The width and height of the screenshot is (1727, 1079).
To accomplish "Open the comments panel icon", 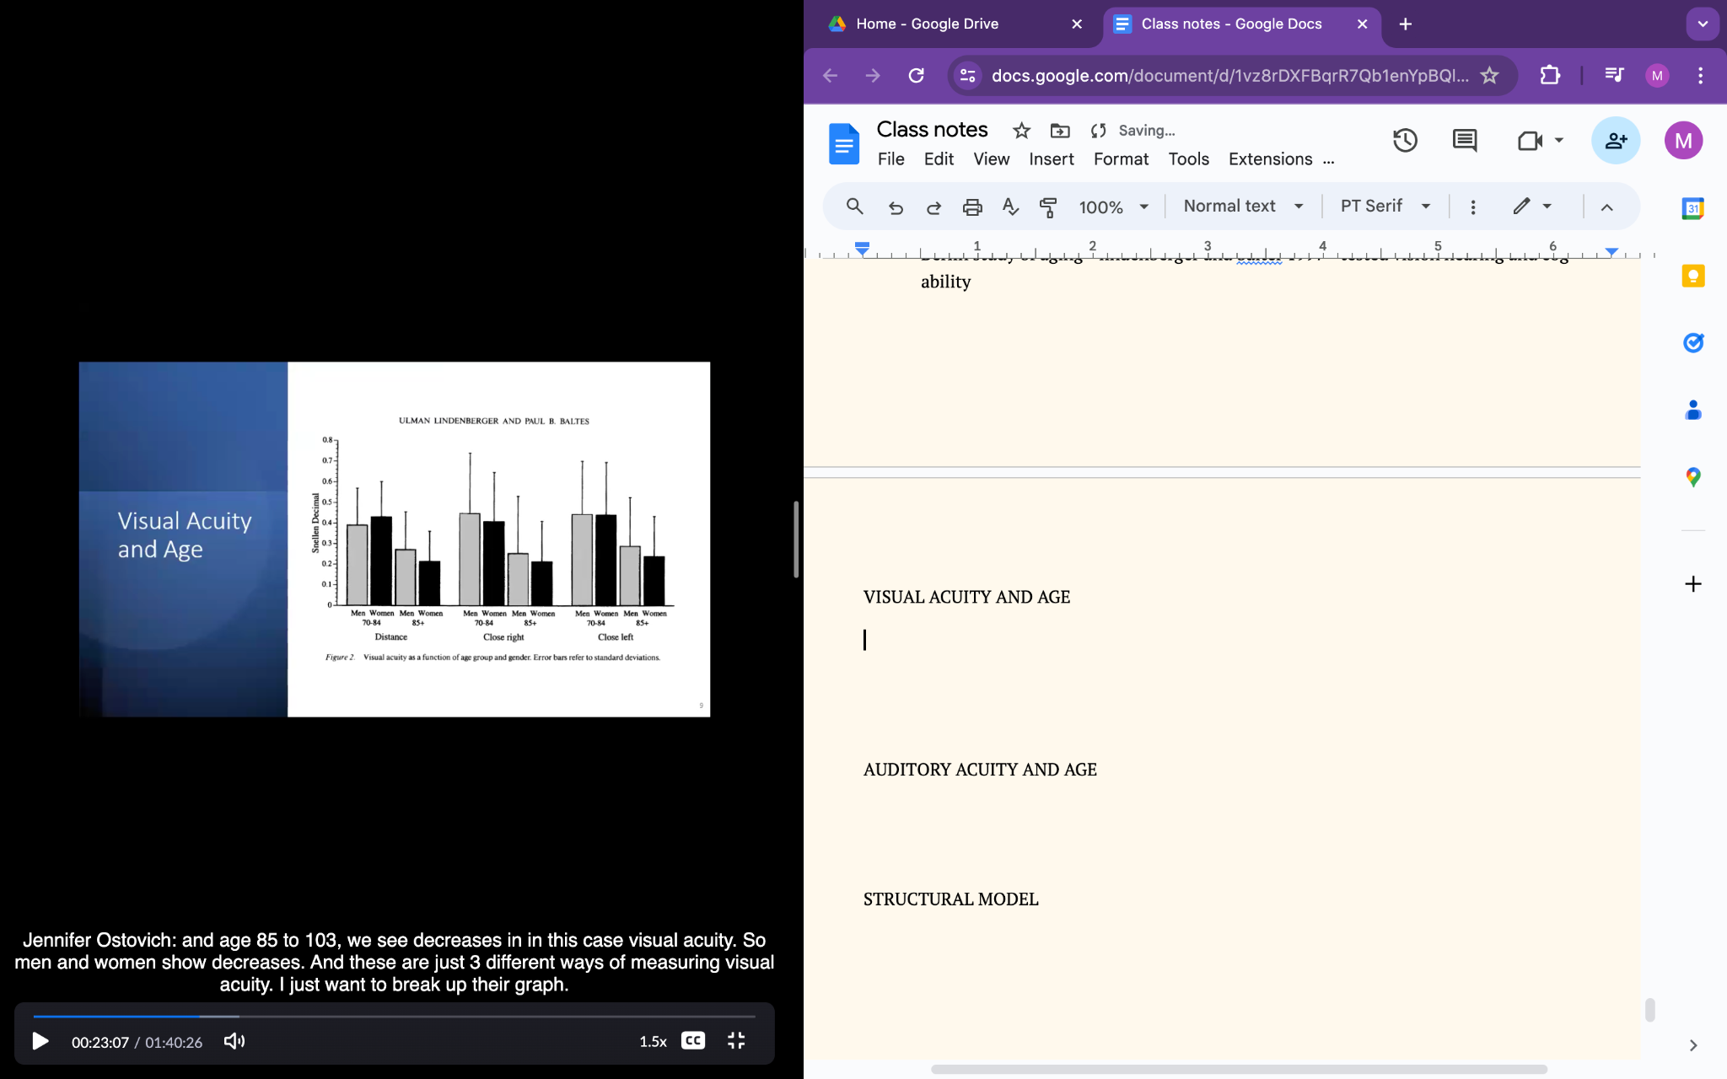I will [x=1464, y=141].
